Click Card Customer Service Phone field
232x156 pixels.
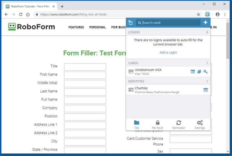(191, 139)
